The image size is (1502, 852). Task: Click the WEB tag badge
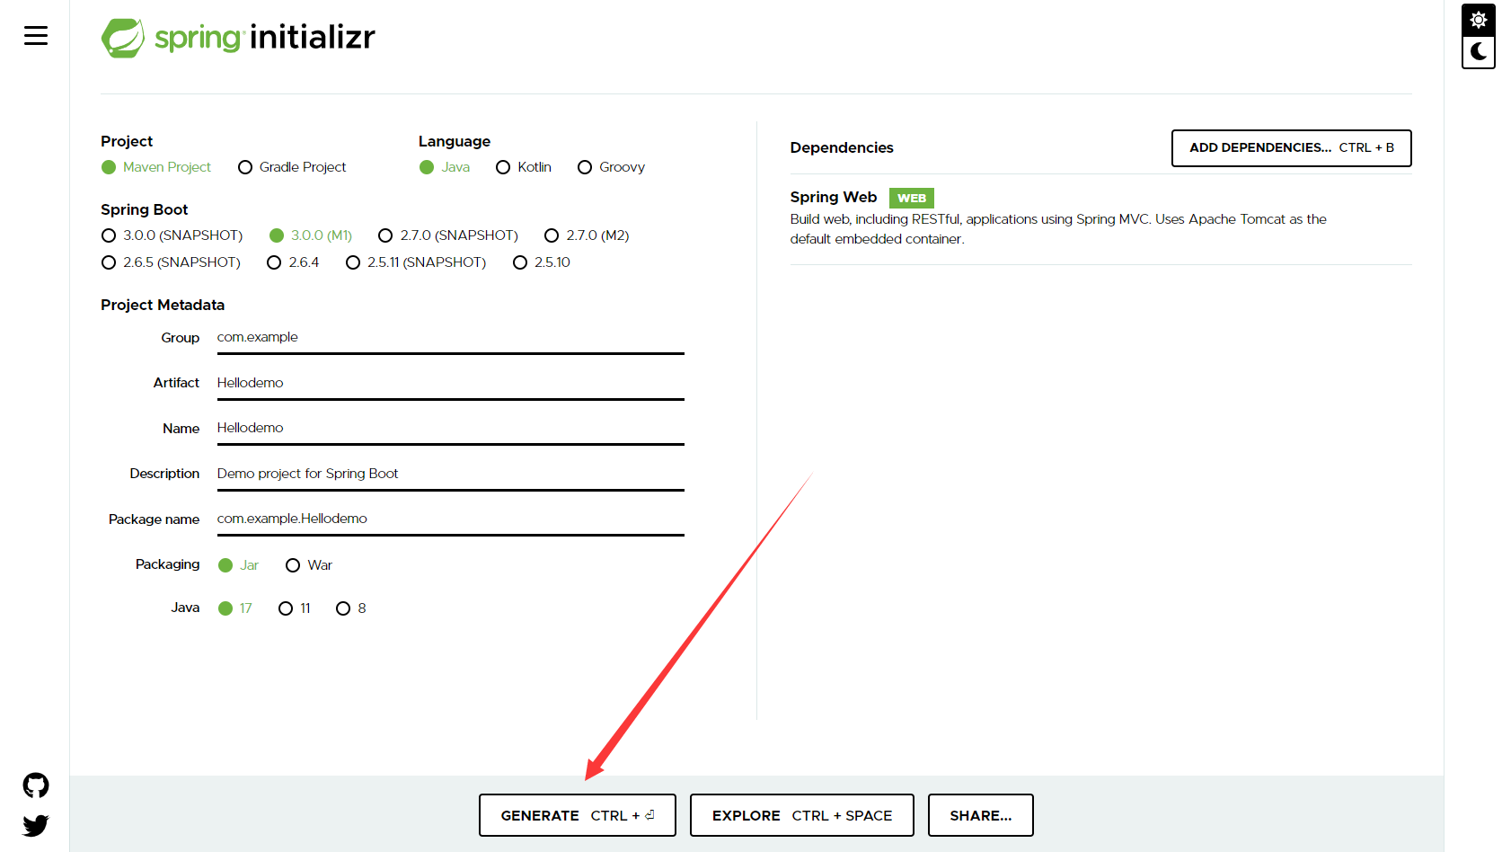[912, 198]
